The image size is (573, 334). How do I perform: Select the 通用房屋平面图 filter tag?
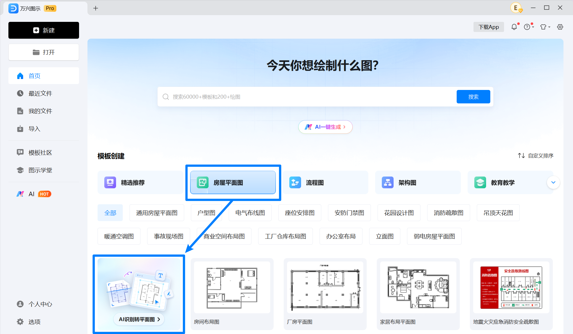pos(157,213)
